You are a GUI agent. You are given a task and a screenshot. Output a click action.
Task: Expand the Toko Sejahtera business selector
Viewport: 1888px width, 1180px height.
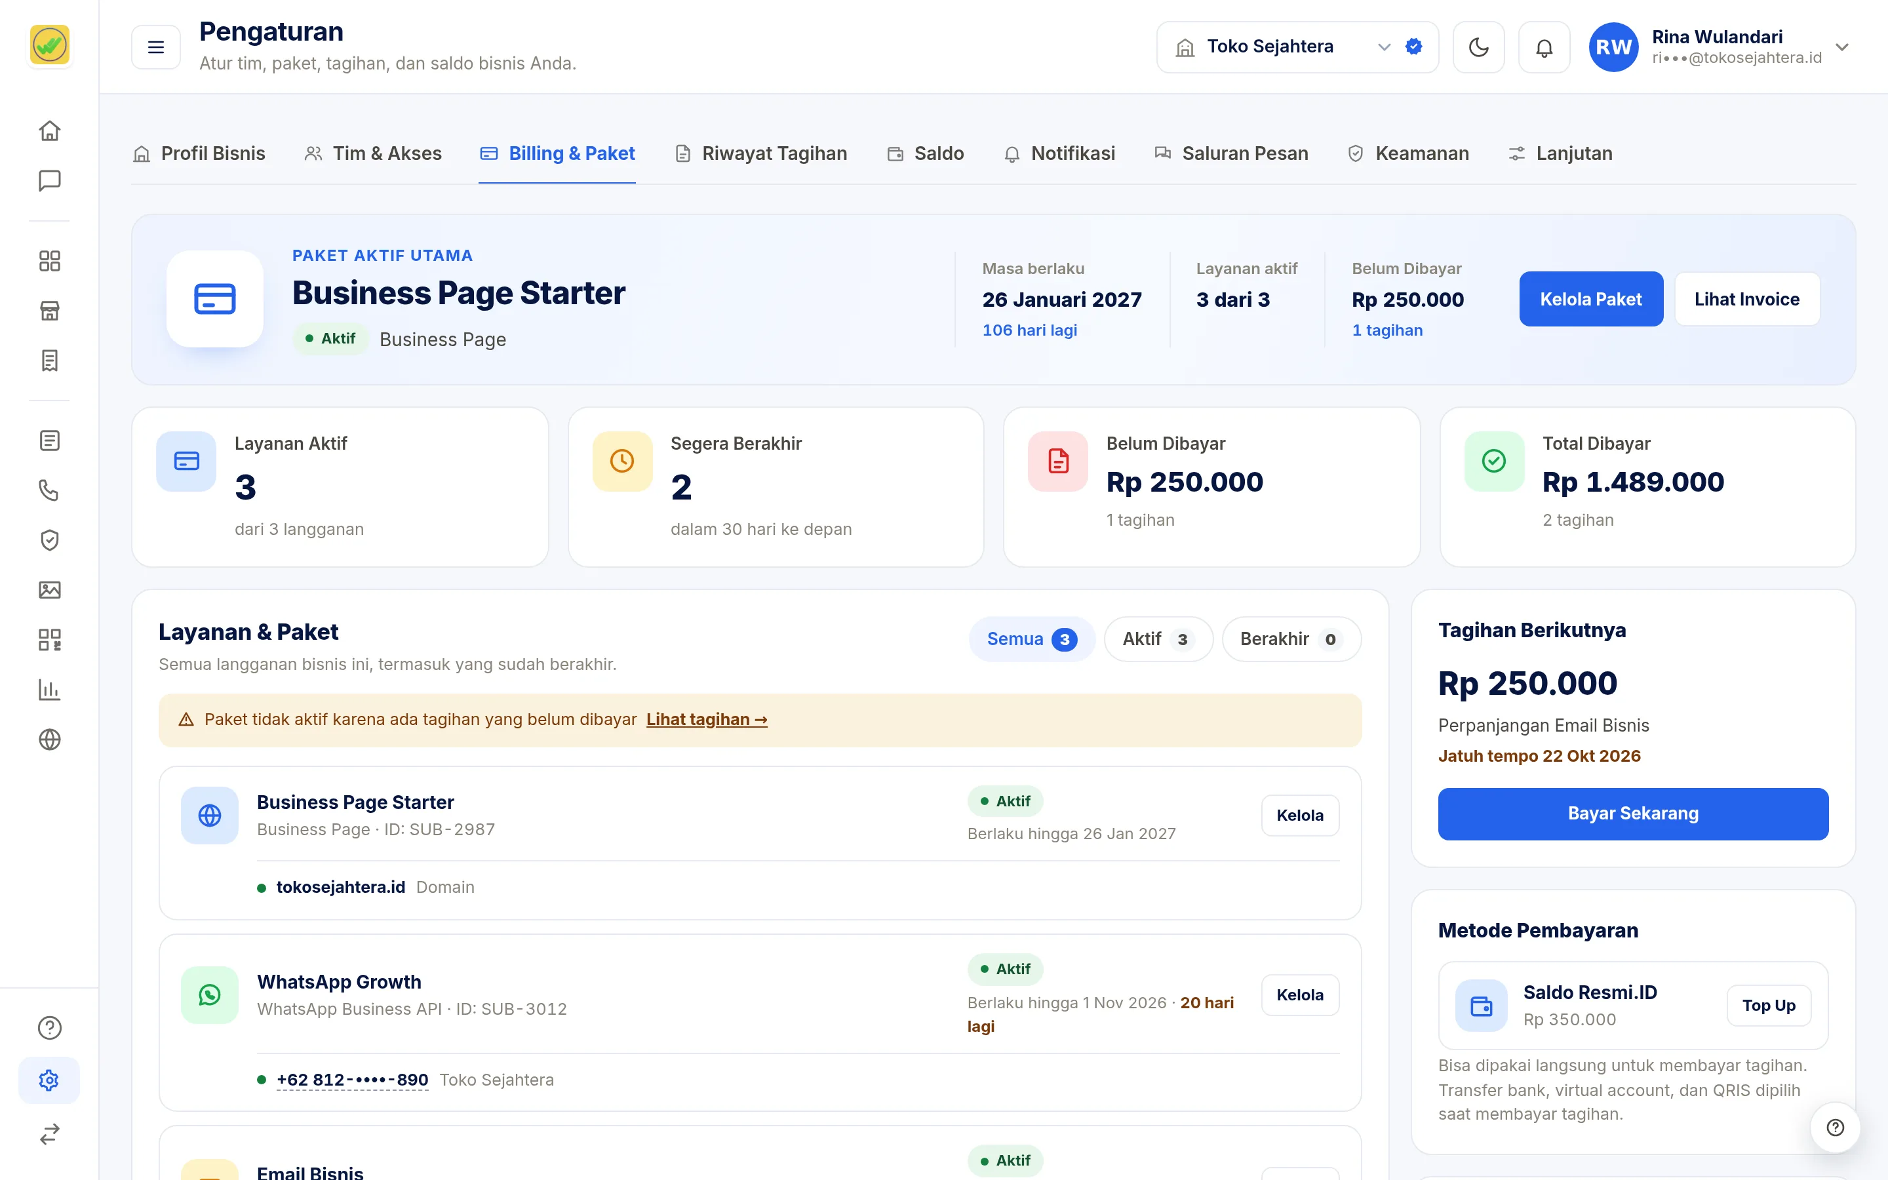click(1297, 47)
